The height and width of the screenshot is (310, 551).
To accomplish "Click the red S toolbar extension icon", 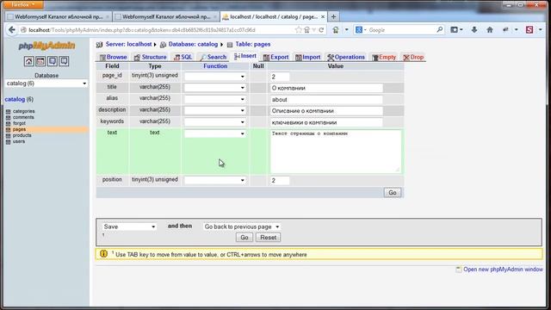I will tap(529, 30).
